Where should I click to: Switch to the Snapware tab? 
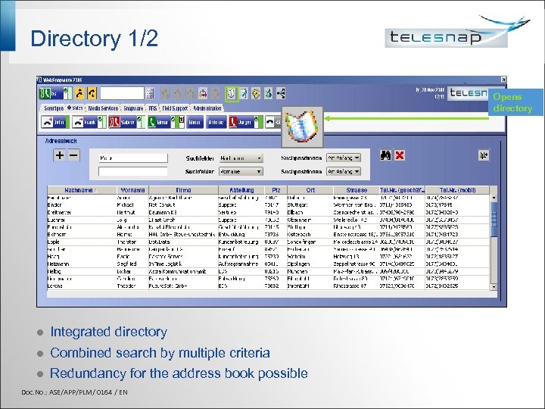click(133, 108)
